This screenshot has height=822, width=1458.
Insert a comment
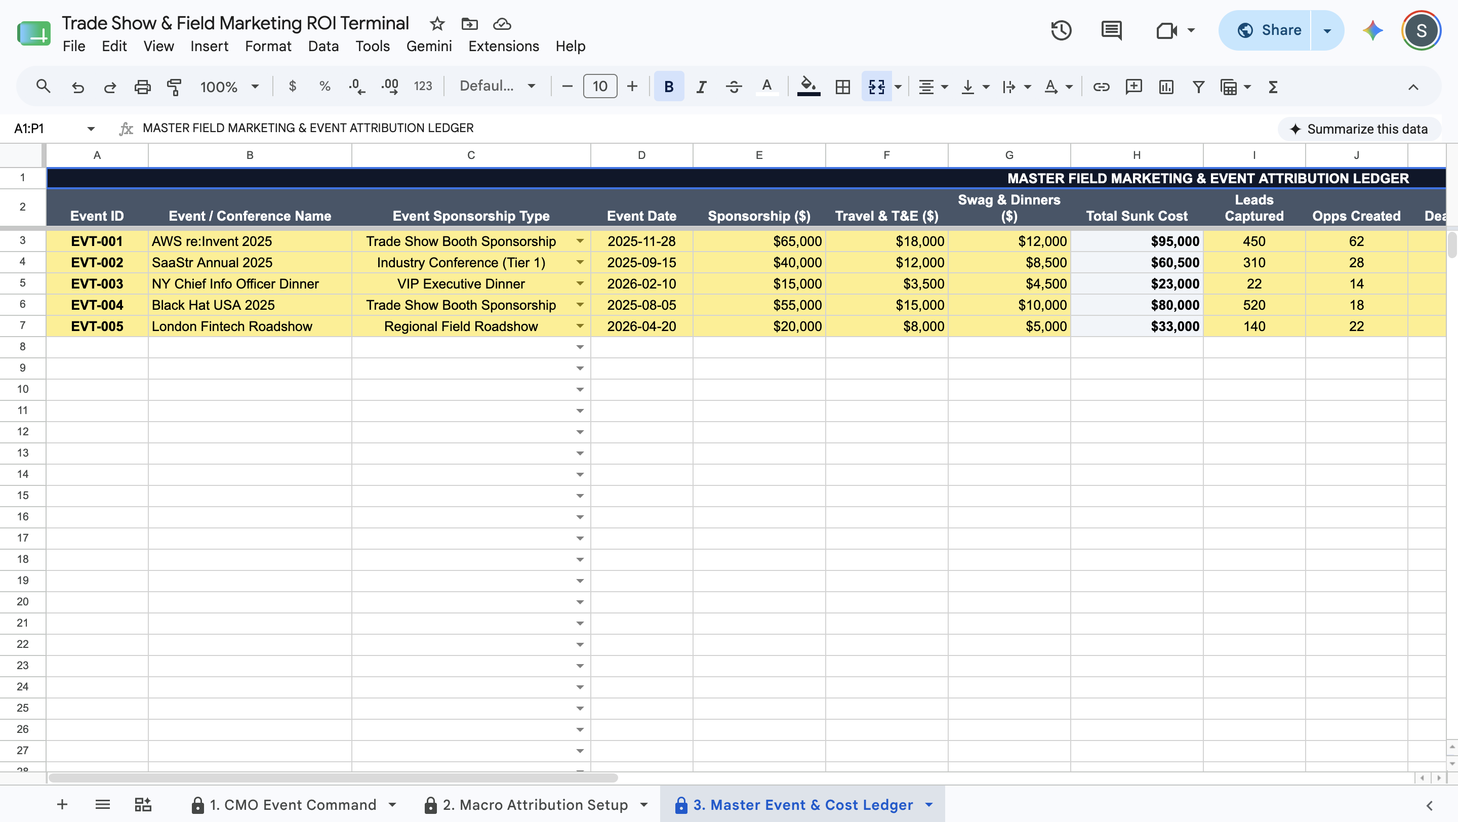pyautogui.click(x=1133, y=87)
